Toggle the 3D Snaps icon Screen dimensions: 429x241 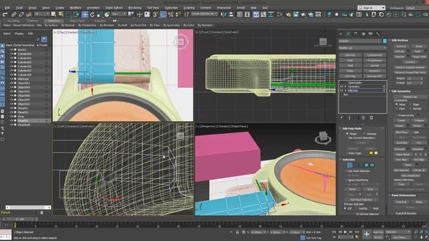tap(155, 14)
